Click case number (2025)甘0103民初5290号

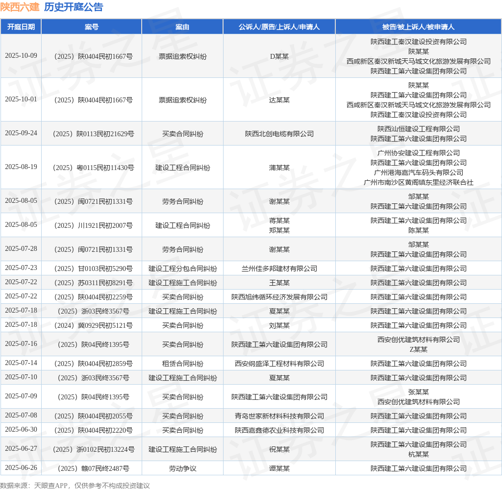point(93,269)
